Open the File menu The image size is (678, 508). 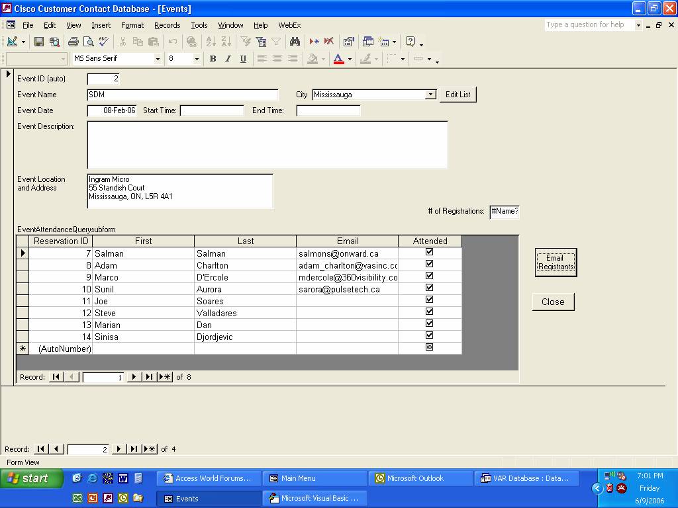[28, 25]
